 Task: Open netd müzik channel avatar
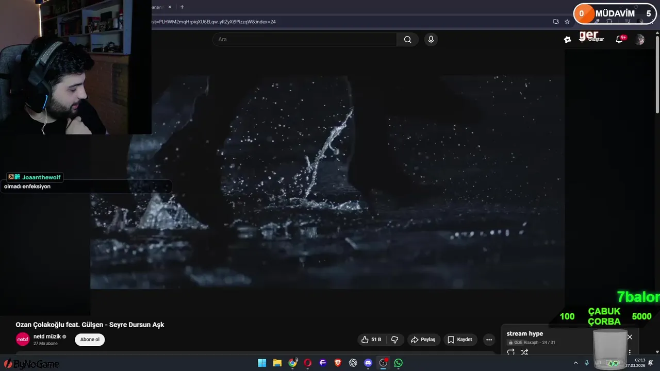pyautogui.click(x=23, y=340)
